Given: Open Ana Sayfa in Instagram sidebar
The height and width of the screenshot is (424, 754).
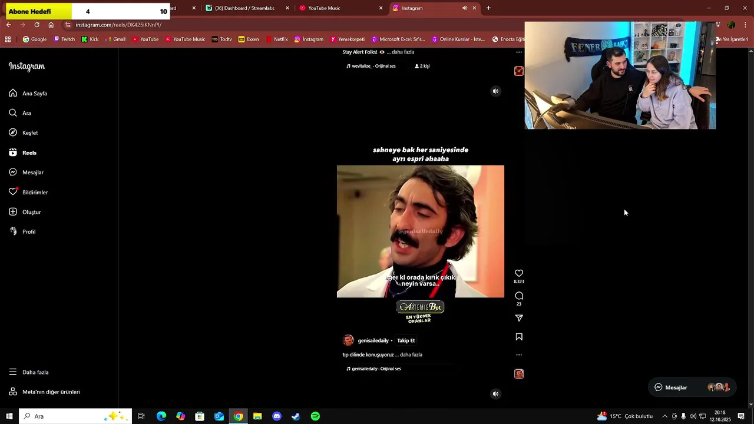Looking at the screenshot, I should (28, 93).
